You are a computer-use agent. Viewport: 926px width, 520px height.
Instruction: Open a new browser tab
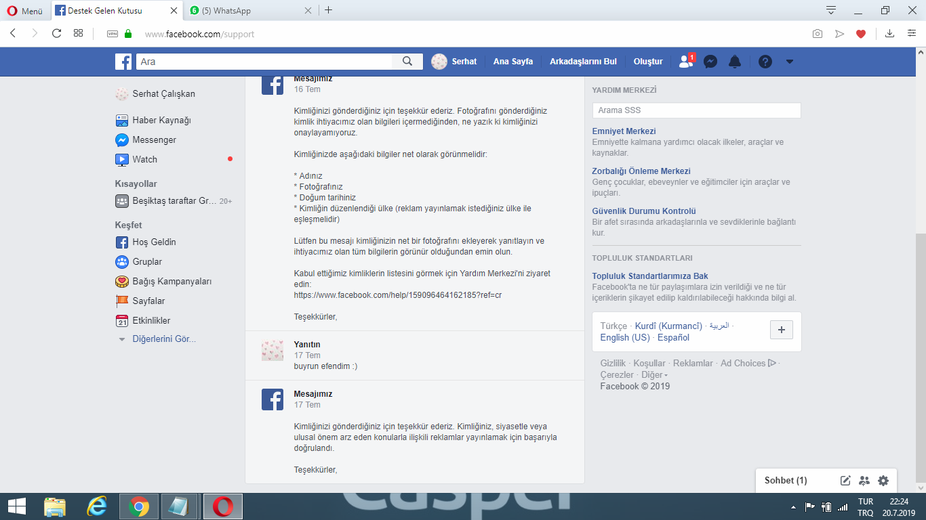click(329, 10)
